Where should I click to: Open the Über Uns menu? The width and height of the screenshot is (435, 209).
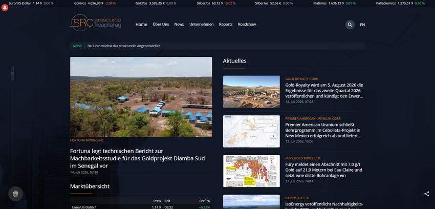161,25
